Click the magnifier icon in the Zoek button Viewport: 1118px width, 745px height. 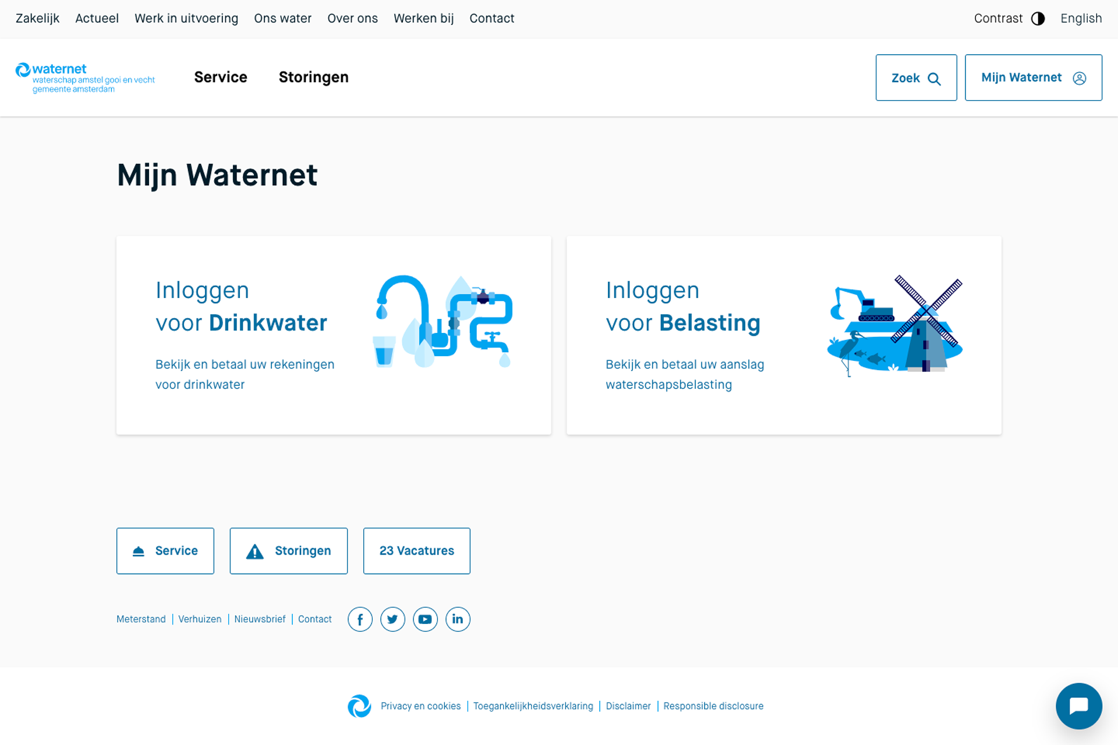pyautogui.click(x=934, y=79)
